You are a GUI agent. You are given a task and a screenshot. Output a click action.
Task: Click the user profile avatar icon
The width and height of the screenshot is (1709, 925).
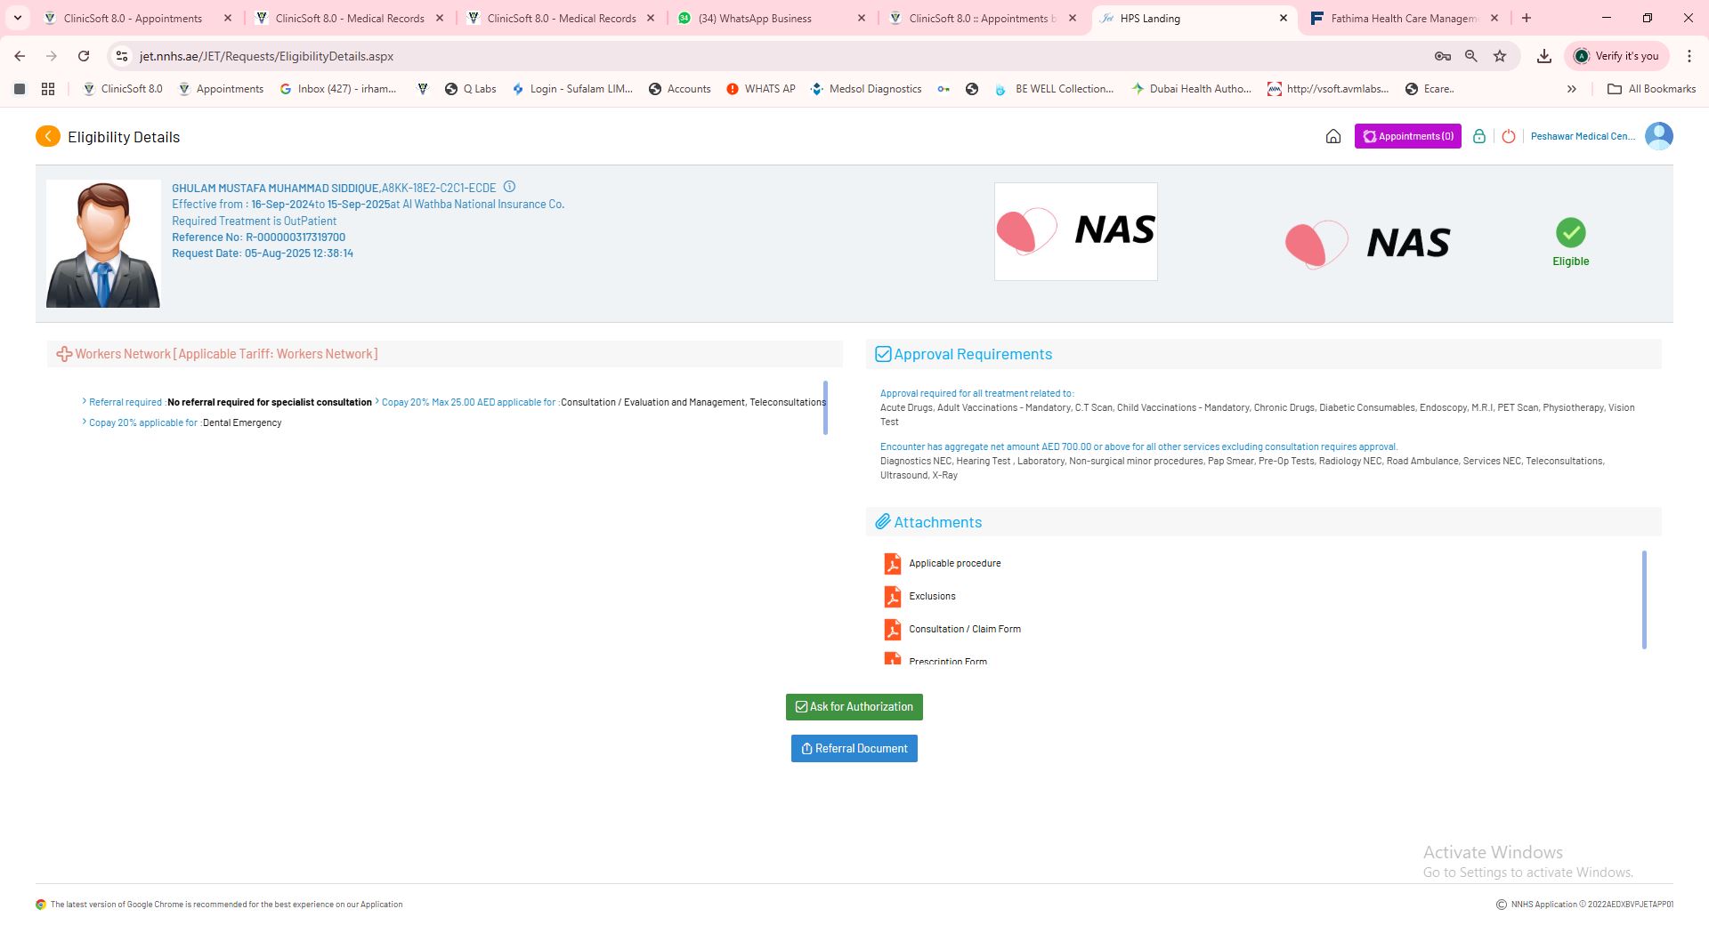tap(1658, 136)
